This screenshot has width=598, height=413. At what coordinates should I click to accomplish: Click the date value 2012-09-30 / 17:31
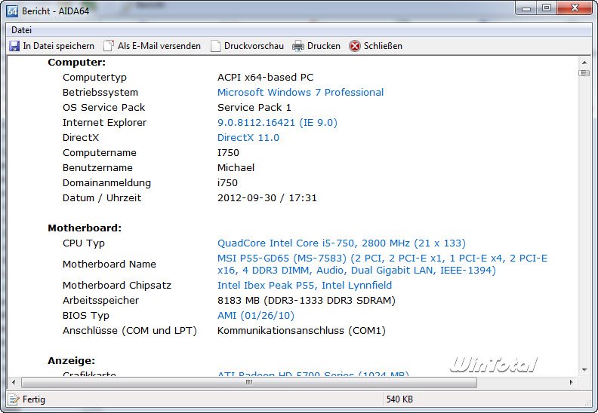(x=267, y=198)
